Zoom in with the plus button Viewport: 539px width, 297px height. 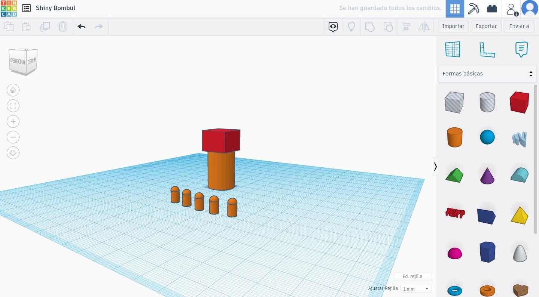point(13,121)
